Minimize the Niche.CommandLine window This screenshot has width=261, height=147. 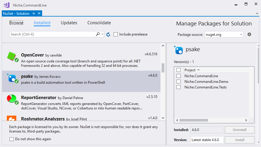236,5
